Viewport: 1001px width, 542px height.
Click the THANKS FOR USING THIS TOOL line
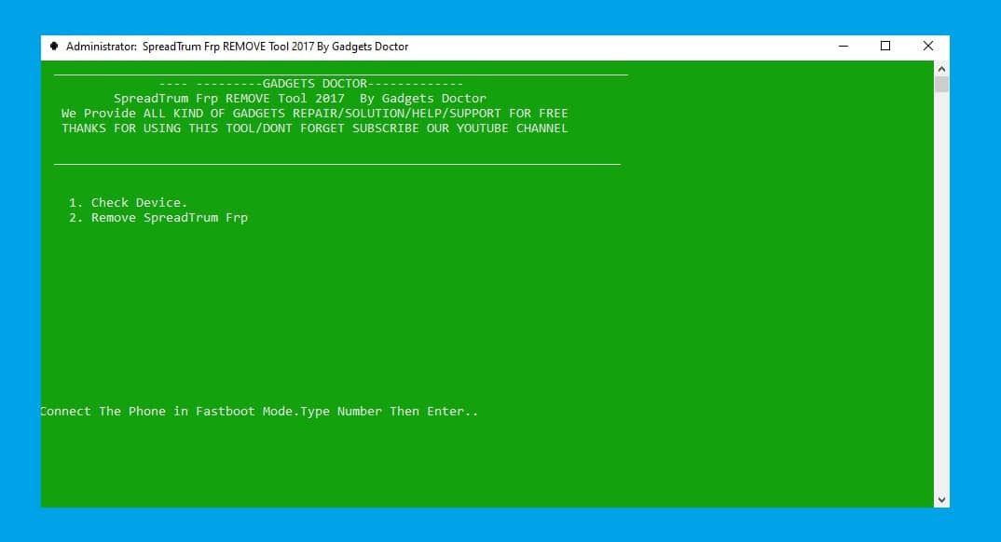tap(313, 128)
